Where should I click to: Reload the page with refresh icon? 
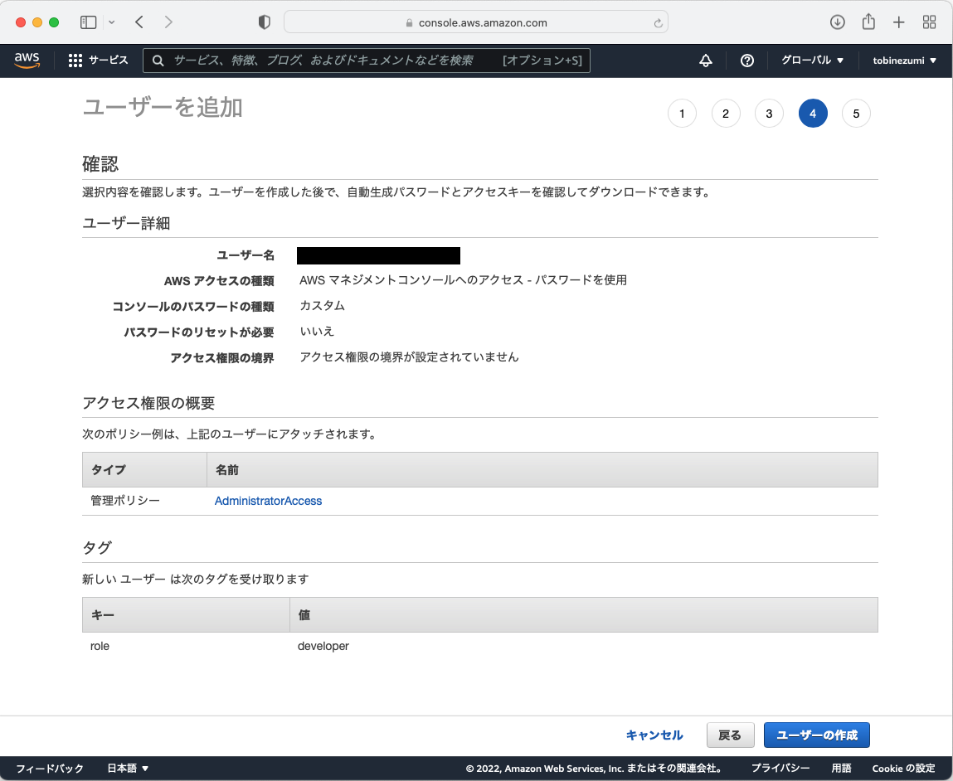click(x=658, y=23)
